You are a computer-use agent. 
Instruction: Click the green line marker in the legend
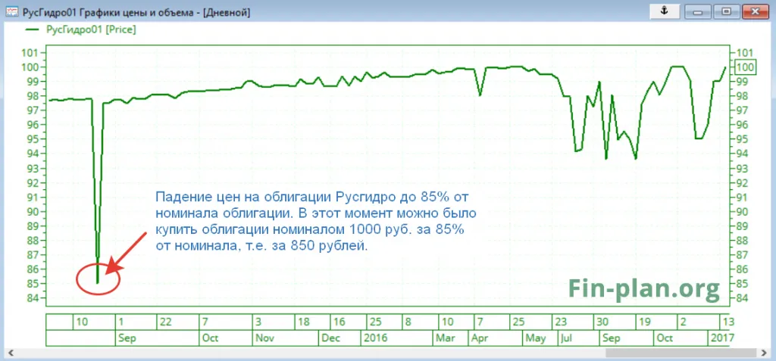coord(34,29)
